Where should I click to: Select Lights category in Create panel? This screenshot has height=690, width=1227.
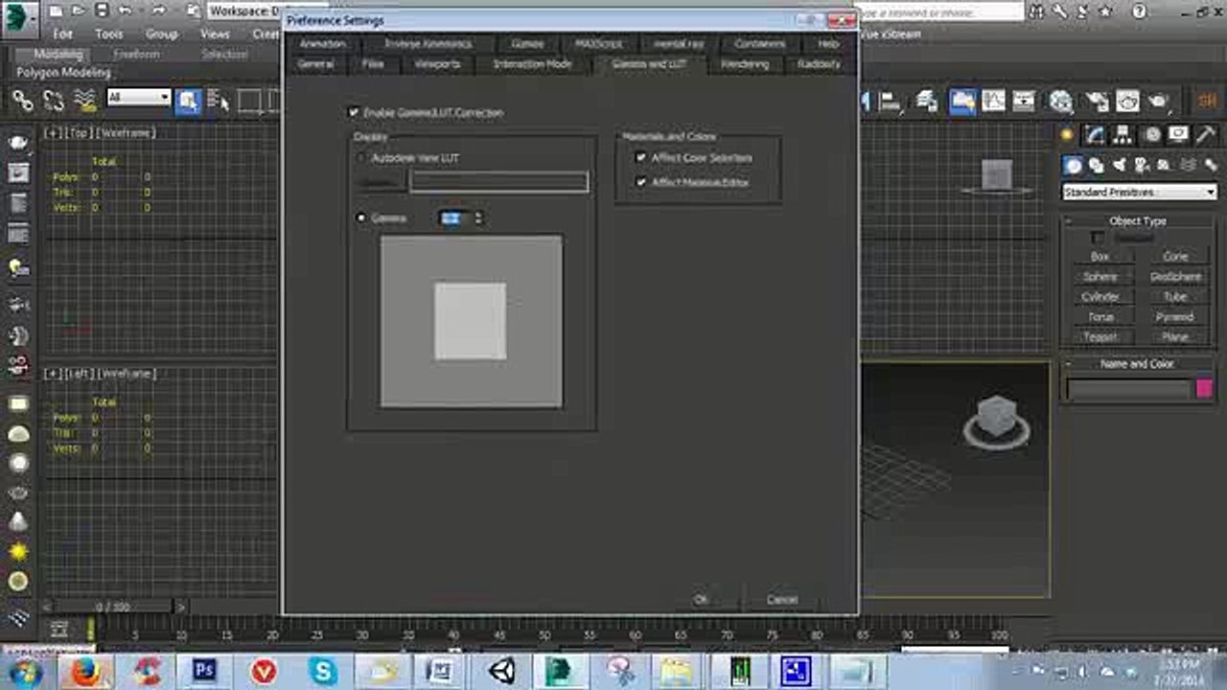tap(1120, 166)
